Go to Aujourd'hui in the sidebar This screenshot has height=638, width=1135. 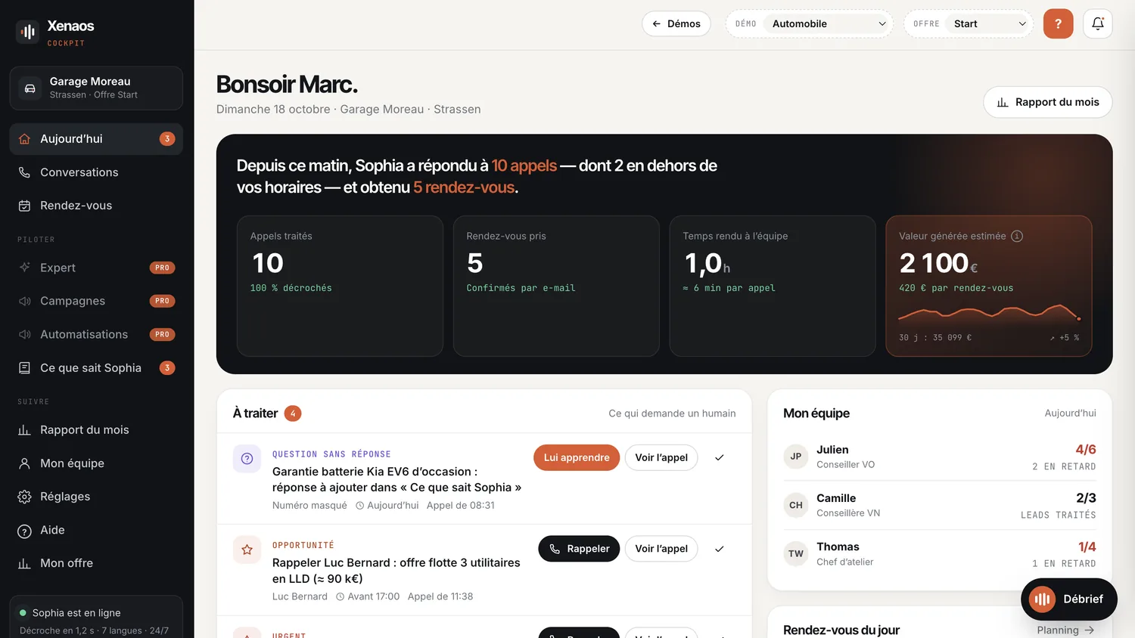point(96,139)
